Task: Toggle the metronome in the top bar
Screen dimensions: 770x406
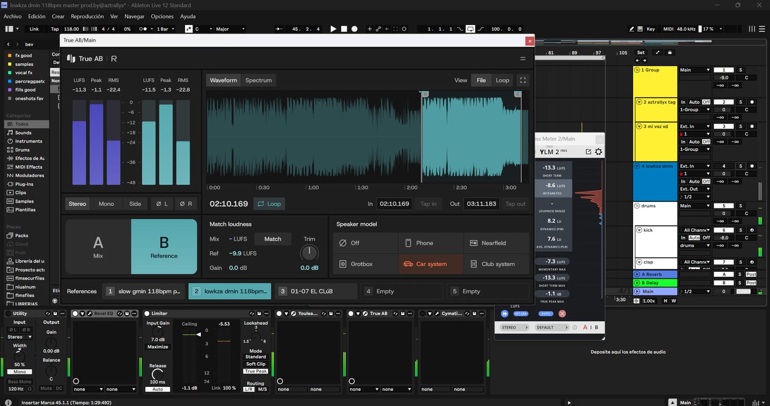Action: pyautogui.click(x=143, y=29)
